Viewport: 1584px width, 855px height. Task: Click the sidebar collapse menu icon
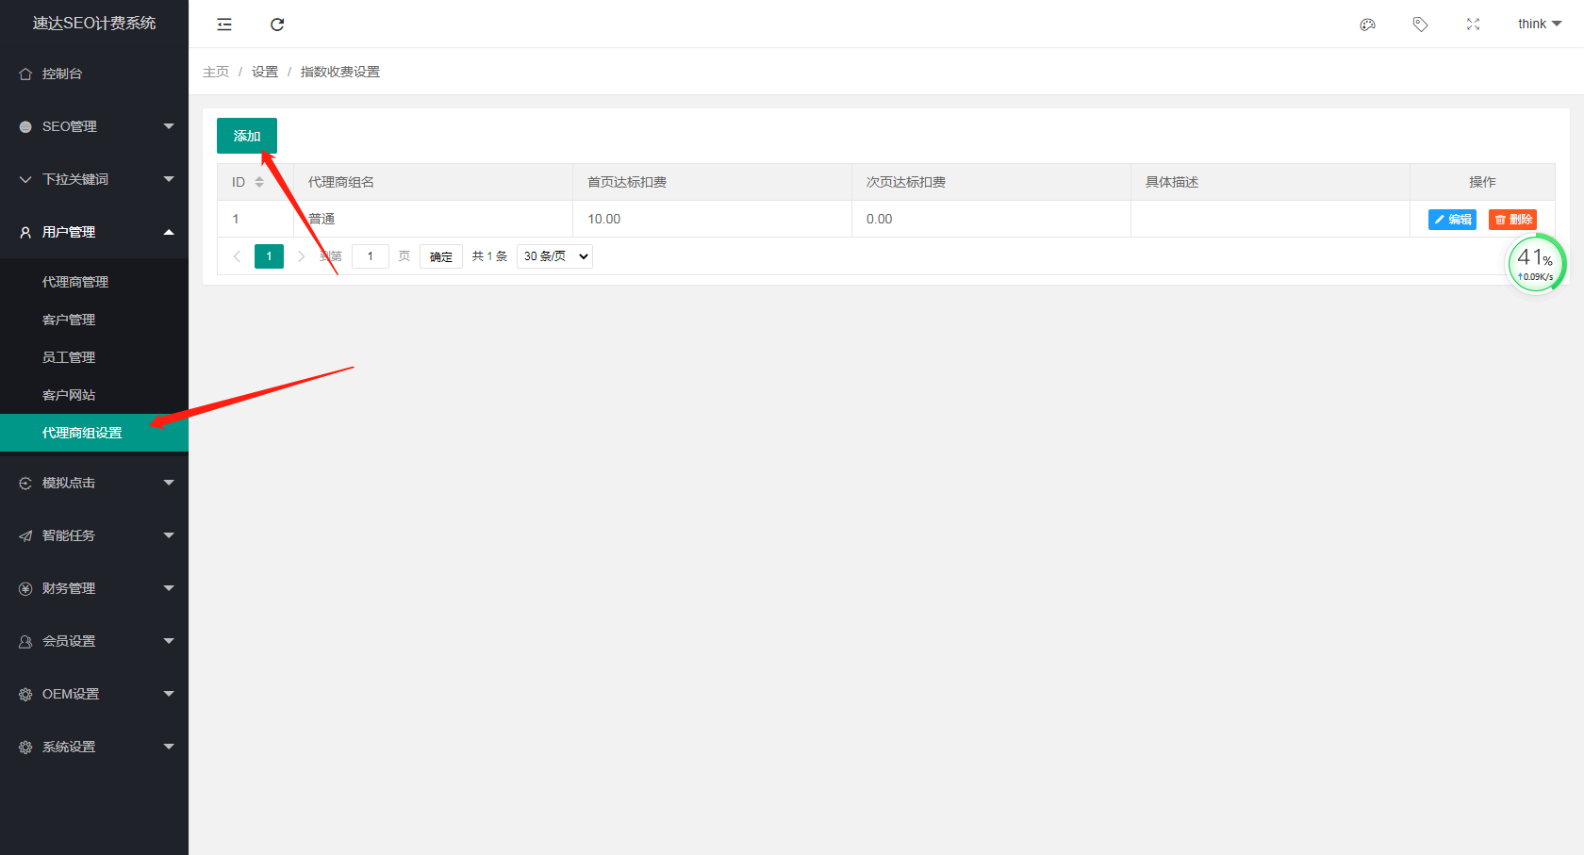224,25
